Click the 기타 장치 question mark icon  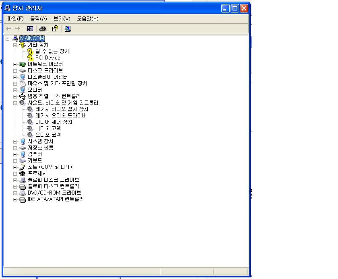pyautogui.click(x=23, y=45)
